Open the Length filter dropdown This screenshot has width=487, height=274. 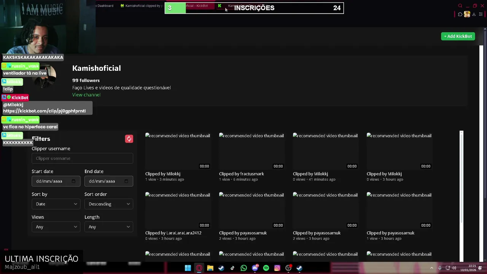tap(109, 227)
